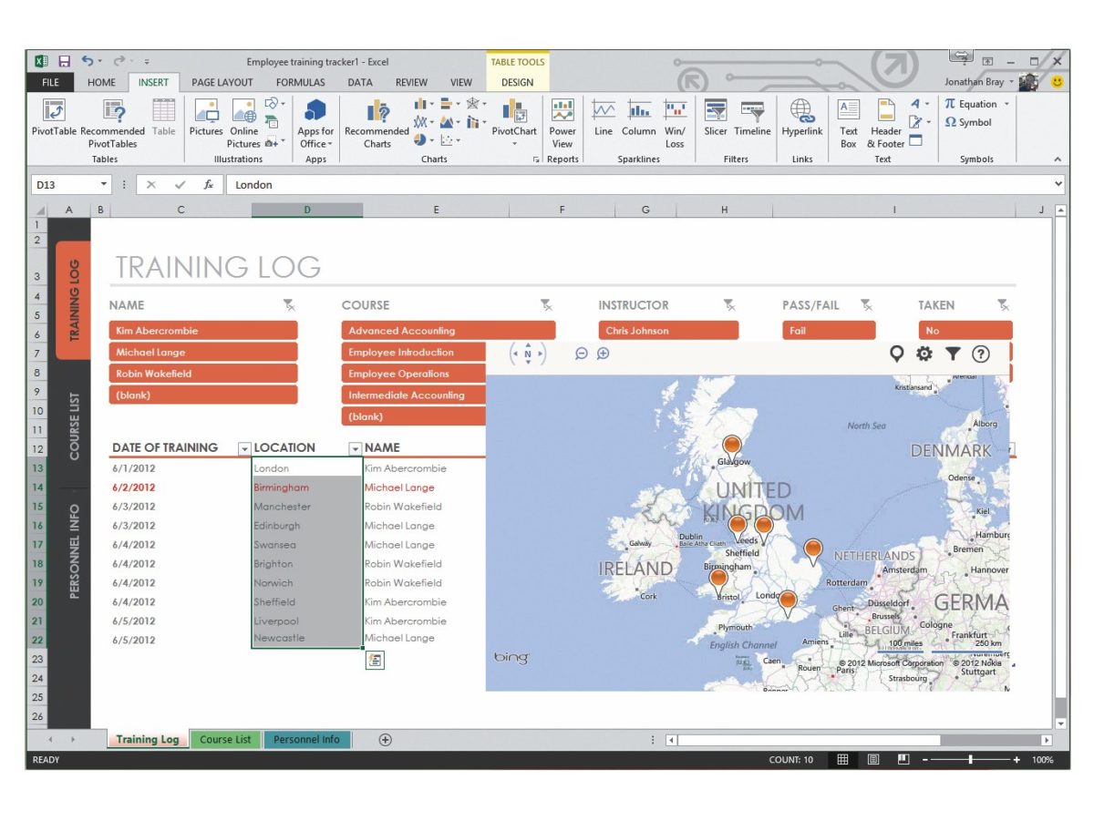This screenshot has width=1094, height=821.
Task: Open the Power View report tool
Action: click(562, 124)
